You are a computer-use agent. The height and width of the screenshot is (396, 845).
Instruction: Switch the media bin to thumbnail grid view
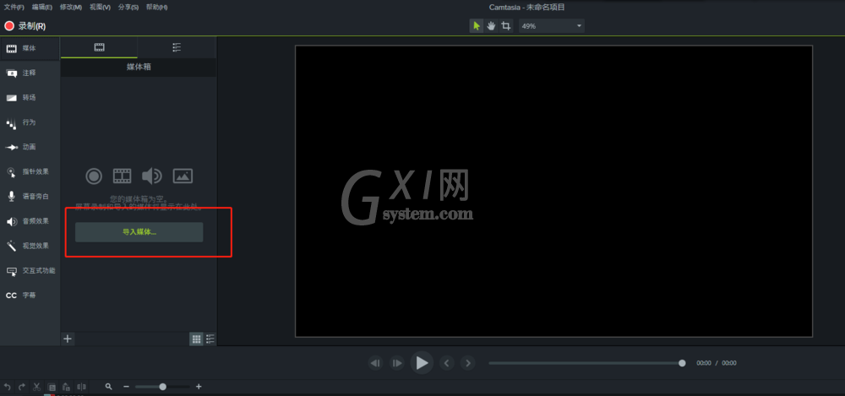197,339
